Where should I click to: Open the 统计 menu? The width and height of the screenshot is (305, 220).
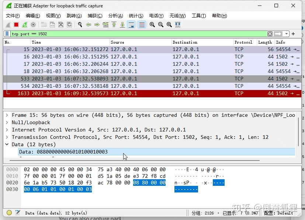coord(136,16)
